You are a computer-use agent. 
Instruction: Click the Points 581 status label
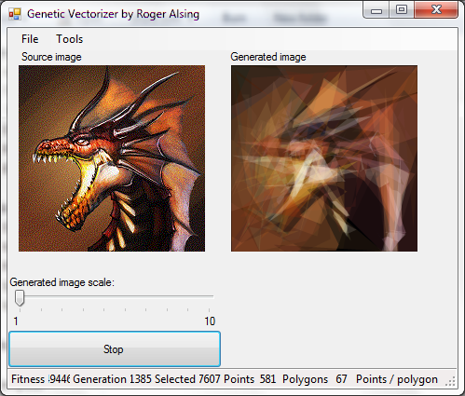point(250,379)
